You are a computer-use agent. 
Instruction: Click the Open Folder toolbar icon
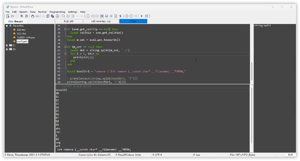tap(12, 16)
